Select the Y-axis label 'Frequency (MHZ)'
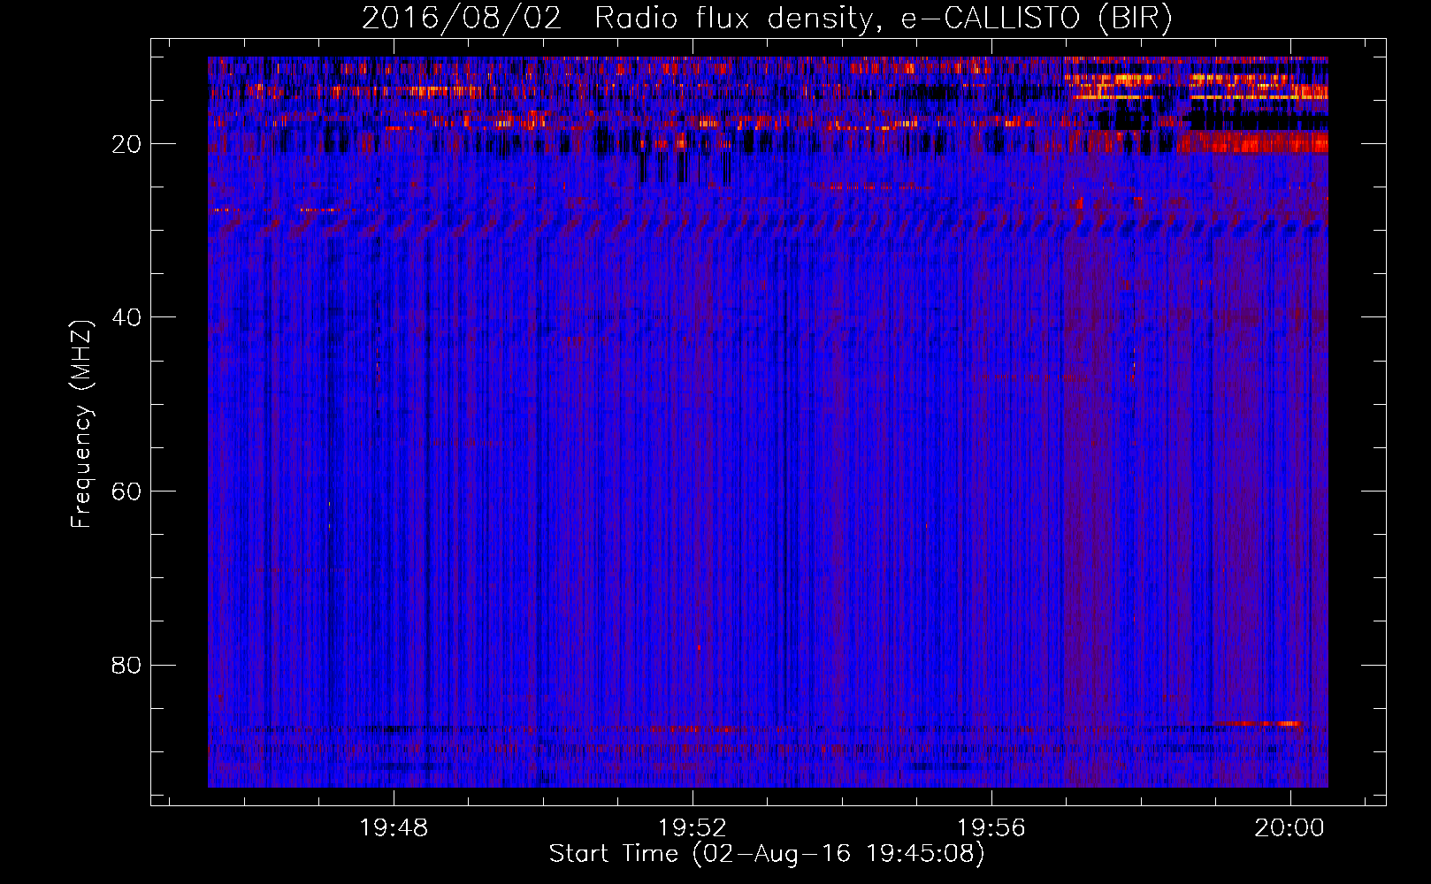 pos(81,424)
